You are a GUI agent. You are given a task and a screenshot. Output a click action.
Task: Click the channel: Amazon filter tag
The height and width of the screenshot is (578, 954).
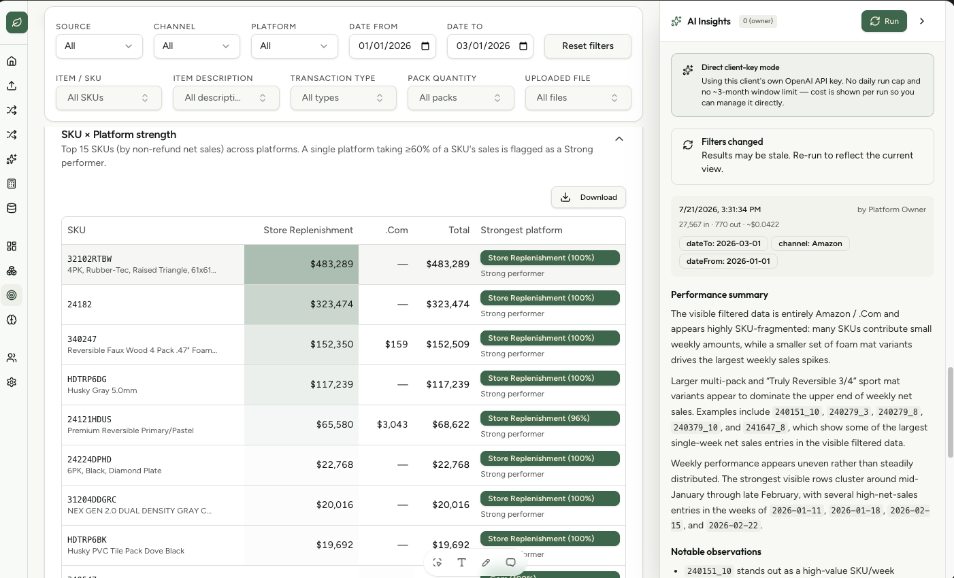[x=810, y=243]
